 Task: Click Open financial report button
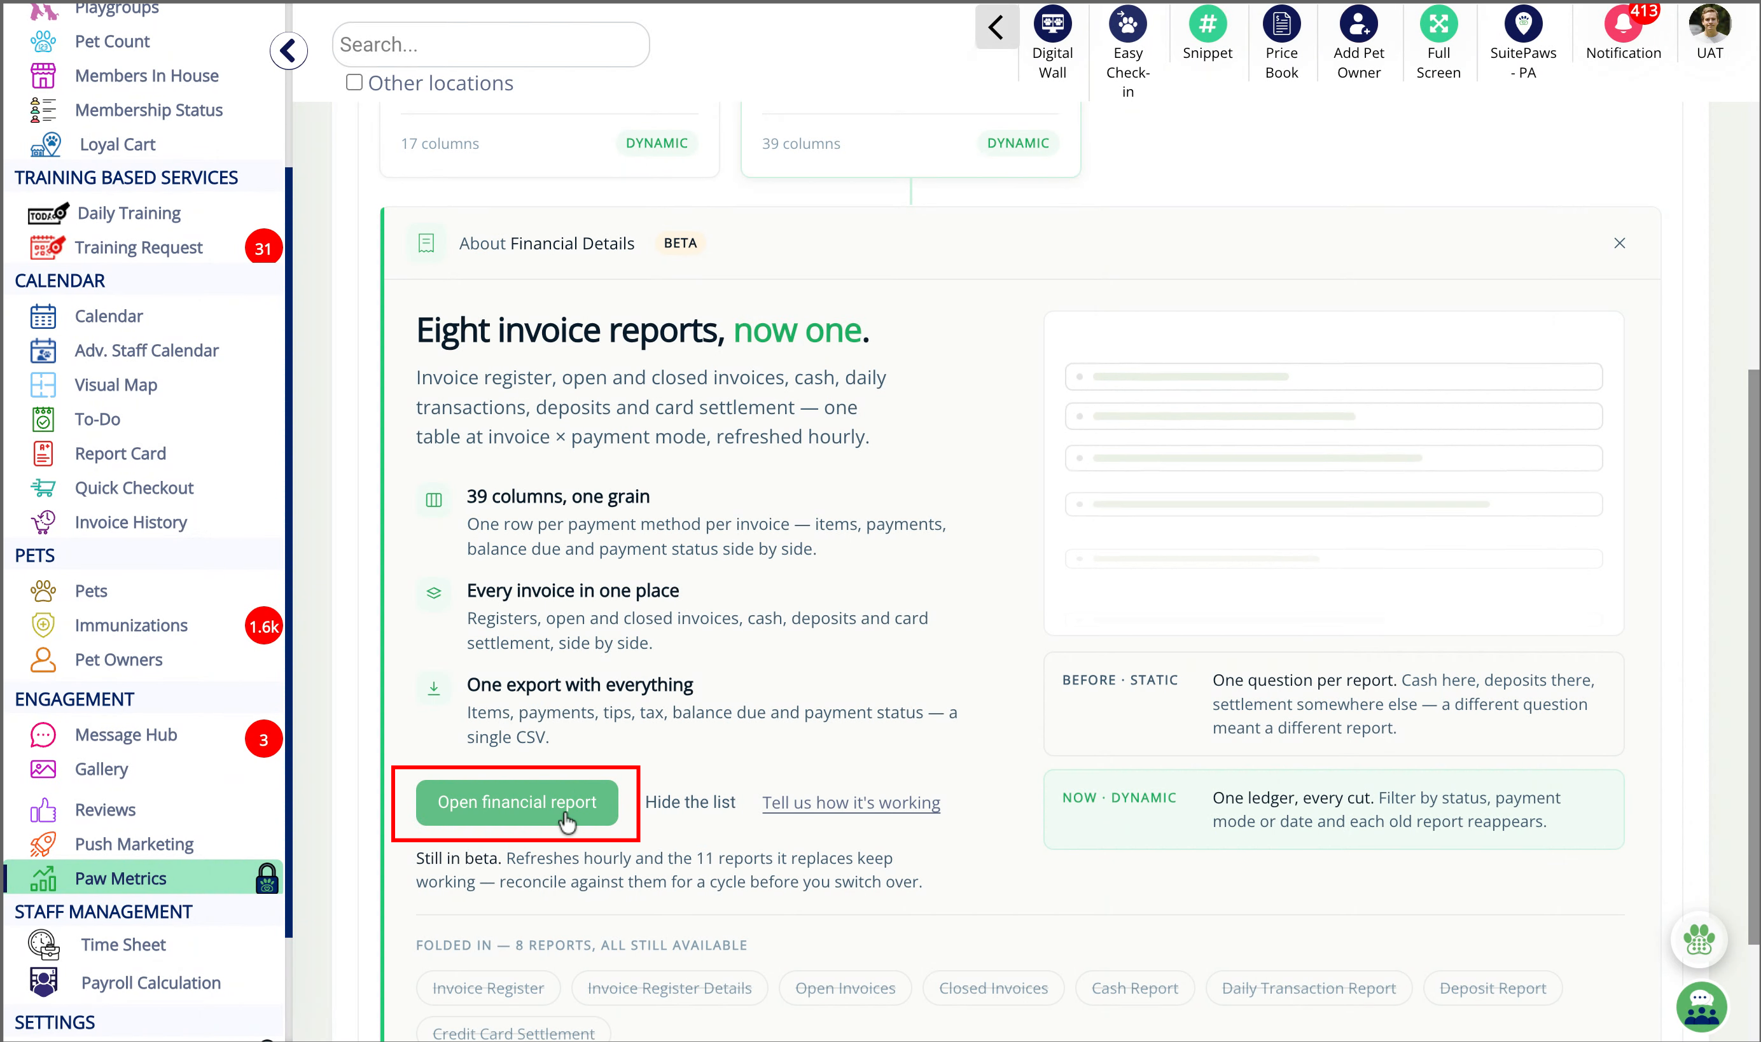coord(517,802)
